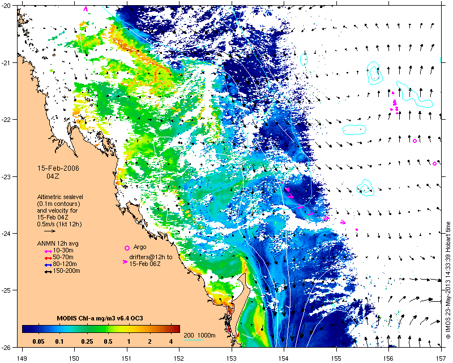Viewport: 453px width, 363px height.
Task: Click the 80-120m depth label
Action: 65,264
